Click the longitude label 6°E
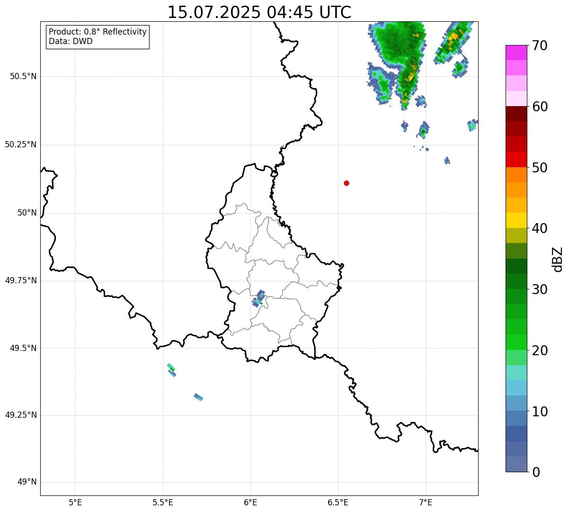569x512 pixels. [250, 502]
